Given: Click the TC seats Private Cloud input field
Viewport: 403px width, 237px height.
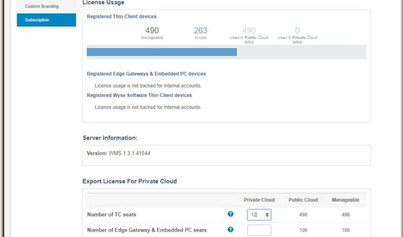Looking at the screenshot, I should point(259,215).
